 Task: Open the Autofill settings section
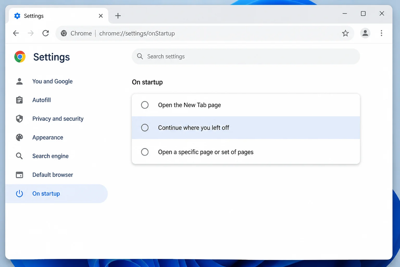(x=56, y=100)
